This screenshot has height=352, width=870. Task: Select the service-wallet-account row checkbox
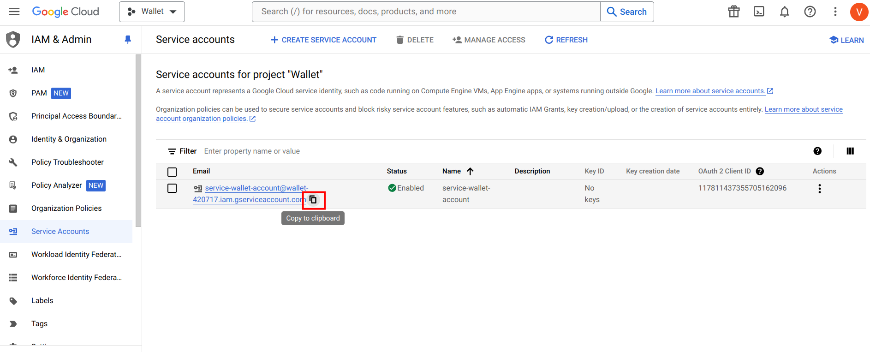[172, 188]
